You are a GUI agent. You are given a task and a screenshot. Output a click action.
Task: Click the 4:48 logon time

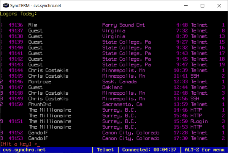click(182, 25)
